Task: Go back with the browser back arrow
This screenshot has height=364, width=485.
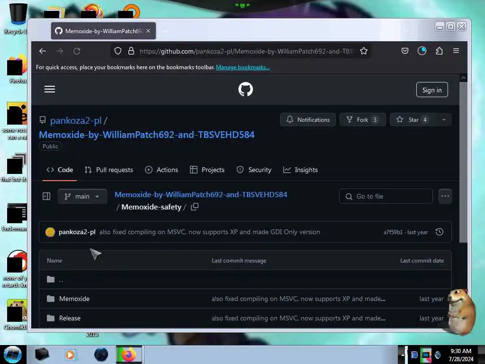Action: tap(43, 51)
